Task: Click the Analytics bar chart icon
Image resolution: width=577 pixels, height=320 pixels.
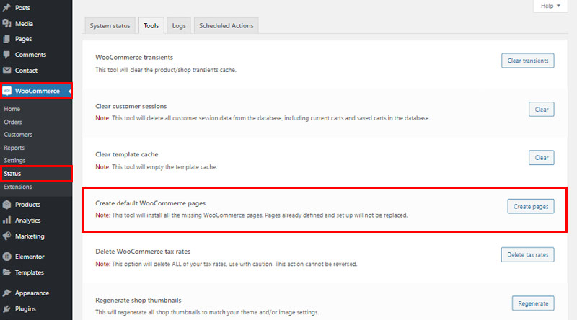Action: coord(6,221)
